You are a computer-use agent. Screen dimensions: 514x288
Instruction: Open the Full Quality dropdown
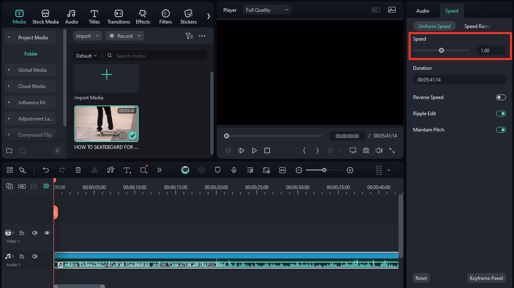[x=267, y=10]
